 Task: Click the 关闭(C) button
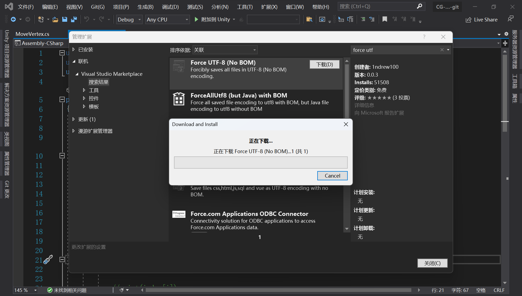pos(432,263)
